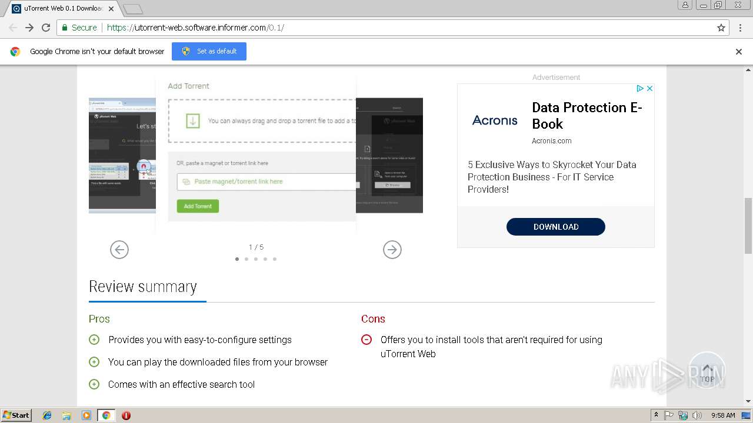Click plus icon beside easy-to-configure settings
Image resolution: width=753 pixels, height=423 pixels.
click(94, 340)
